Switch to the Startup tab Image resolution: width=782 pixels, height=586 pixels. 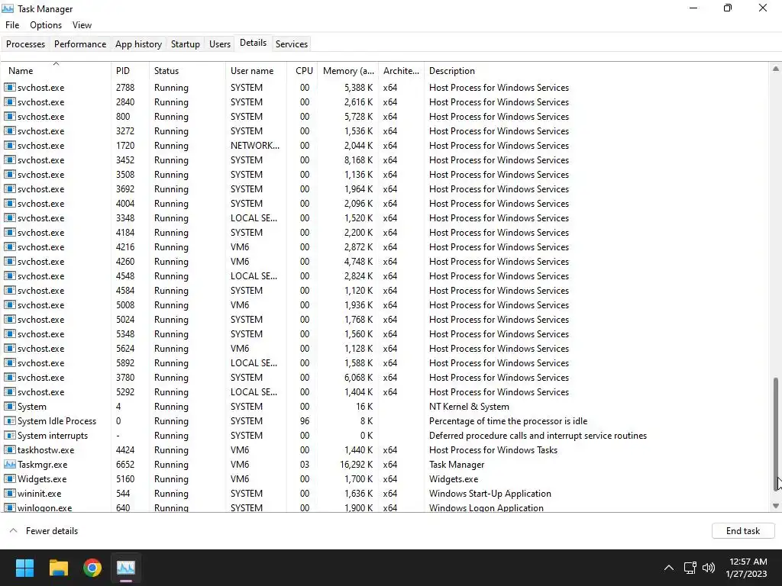click(x=186, y=43)
